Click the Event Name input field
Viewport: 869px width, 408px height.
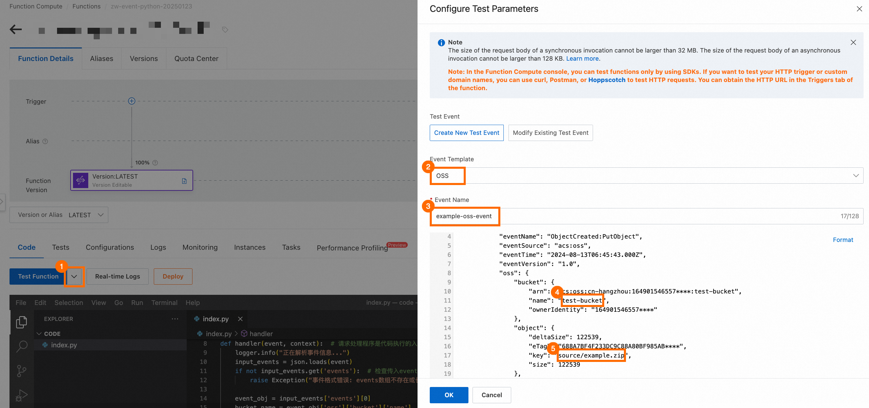647,216
